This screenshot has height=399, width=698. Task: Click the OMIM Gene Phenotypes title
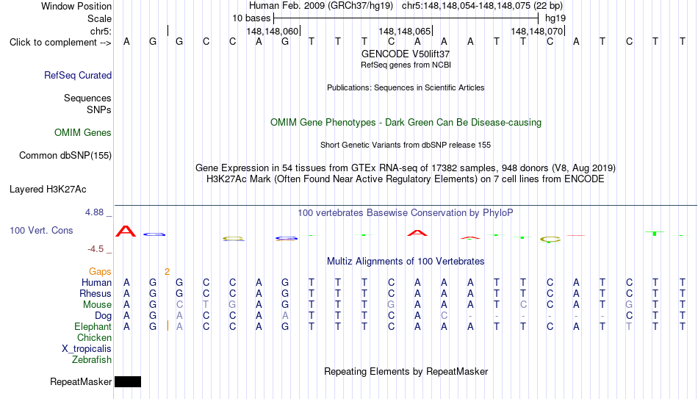tap(406, 123)
